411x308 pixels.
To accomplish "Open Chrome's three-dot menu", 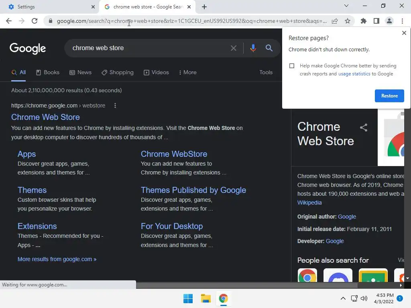I will tap(402, 21).
